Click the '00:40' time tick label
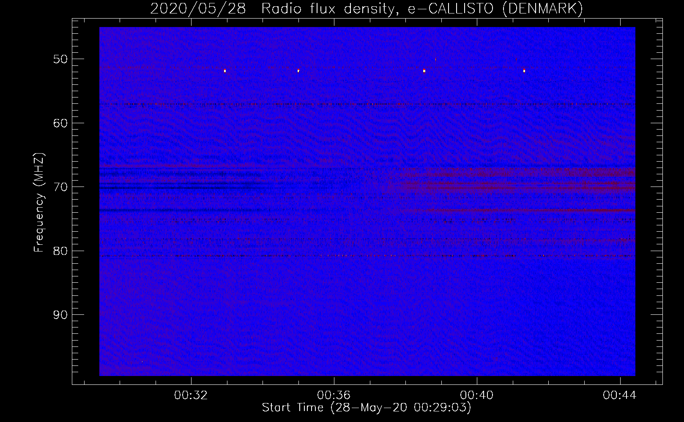This screenshot has width=684, height=422. (x=477, y=395)
